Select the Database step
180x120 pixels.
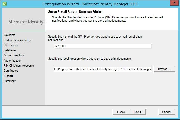click(x=9, y=50)
